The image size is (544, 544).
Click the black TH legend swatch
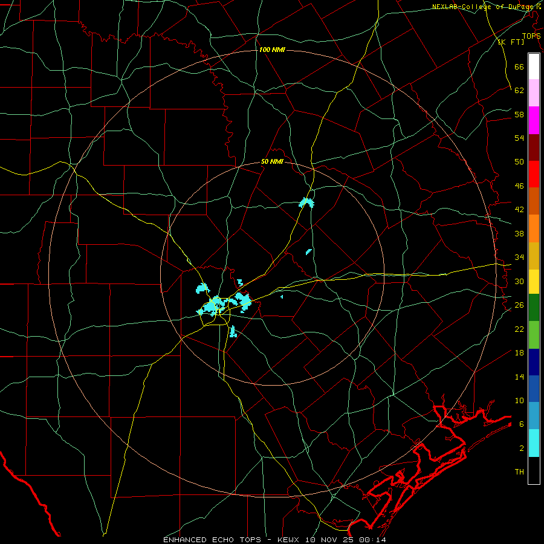pos(534,470)
